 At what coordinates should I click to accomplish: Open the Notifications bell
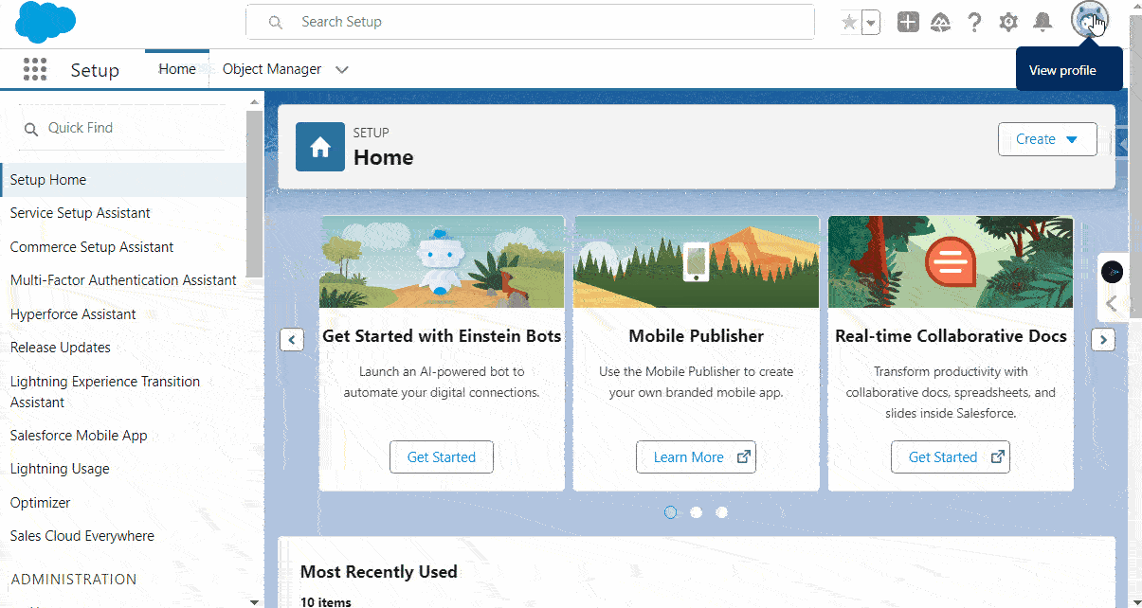pyautogui.click(x=1042, y=23)
